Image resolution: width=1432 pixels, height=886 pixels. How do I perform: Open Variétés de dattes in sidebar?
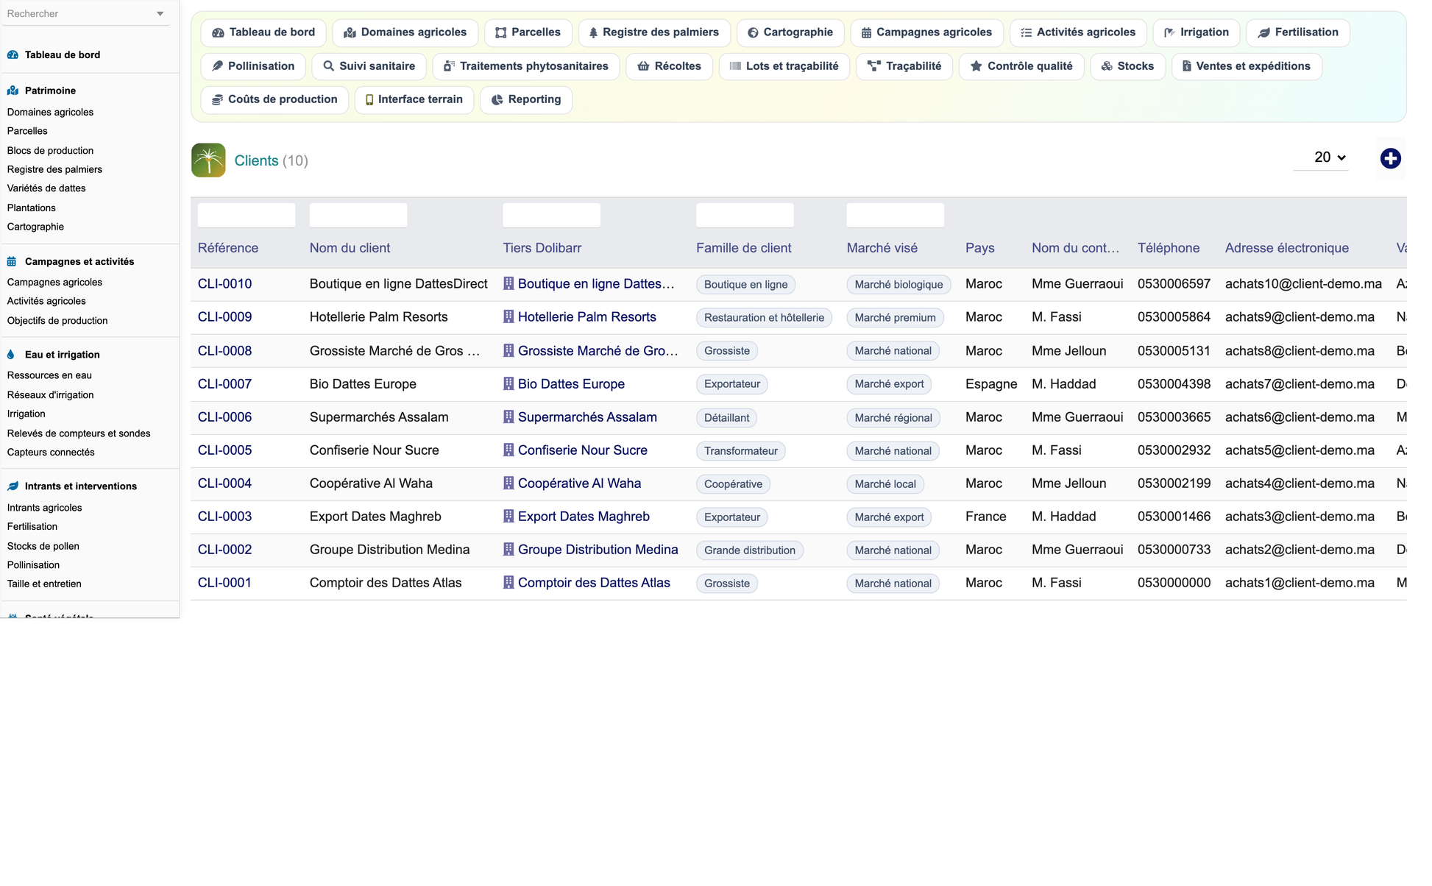pos(46,188)
